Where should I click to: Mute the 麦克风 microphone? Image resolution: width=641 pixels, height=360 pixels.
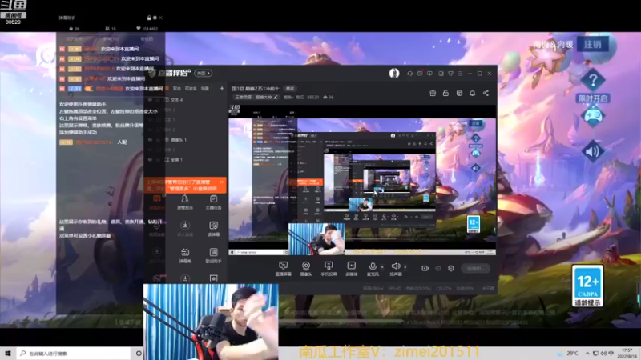point(373,269)
